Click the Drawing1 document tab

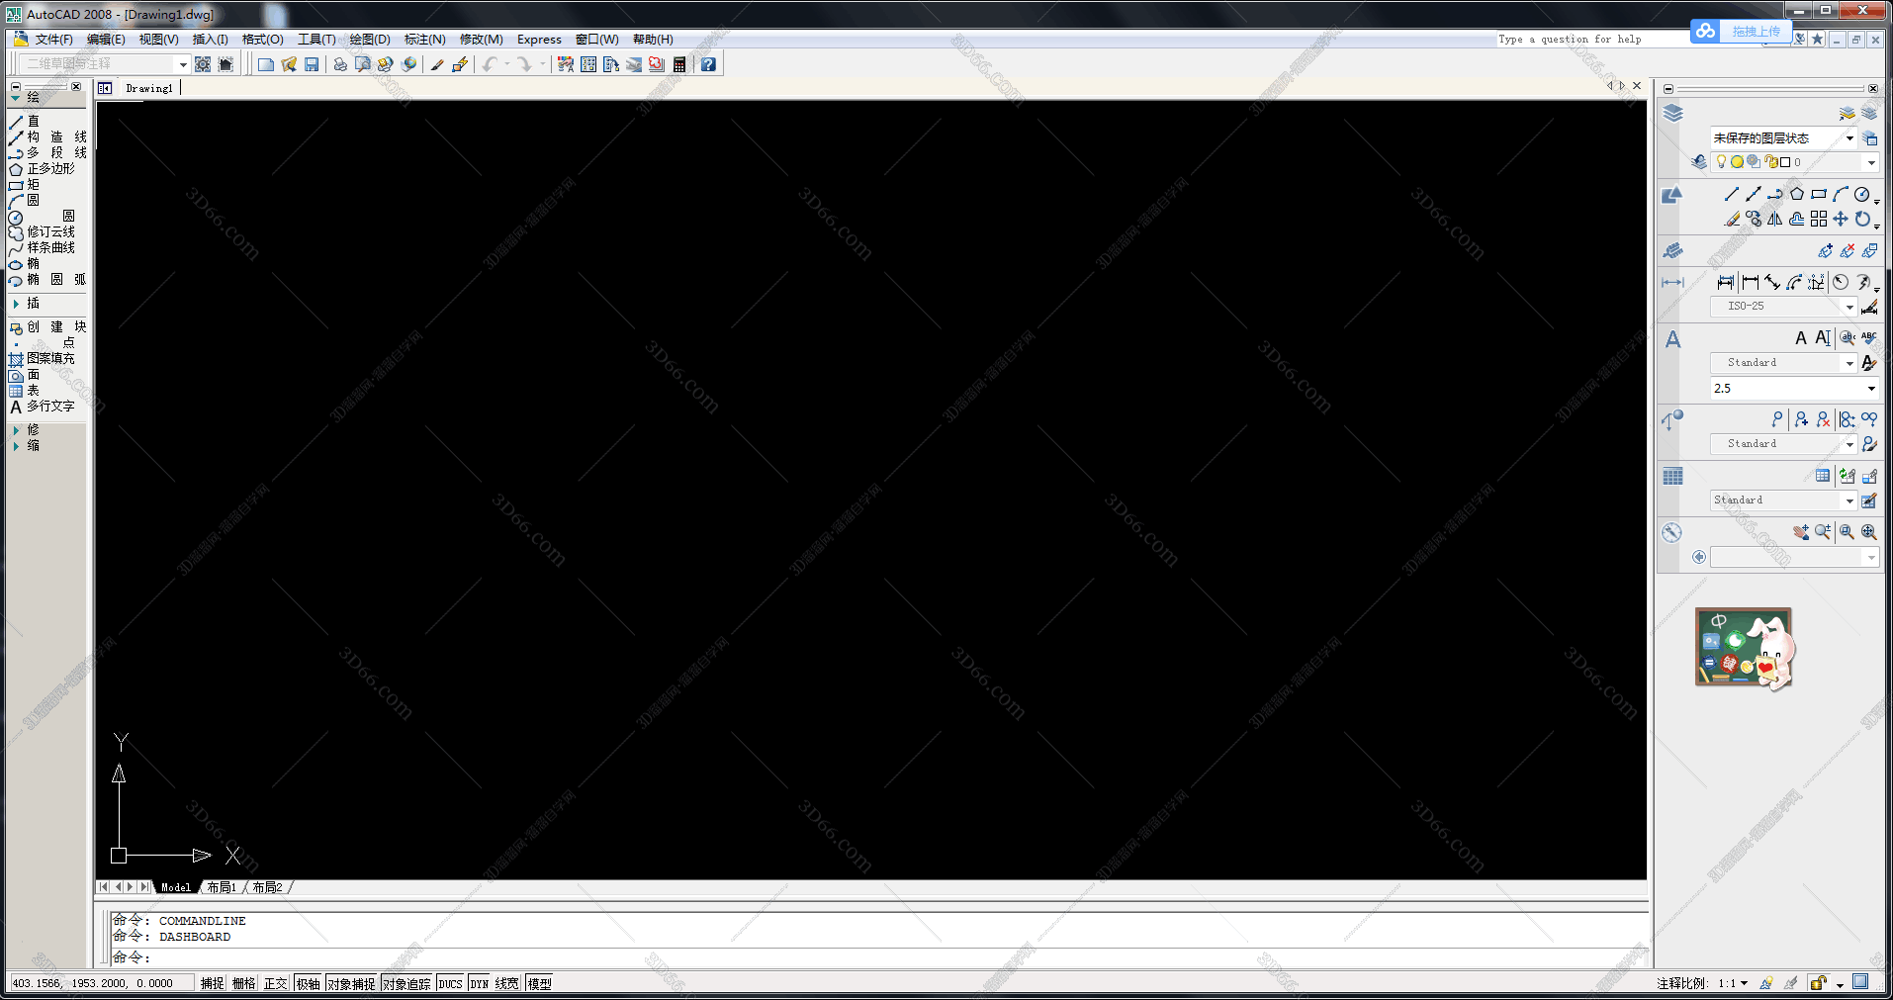[x=148, y=88]
